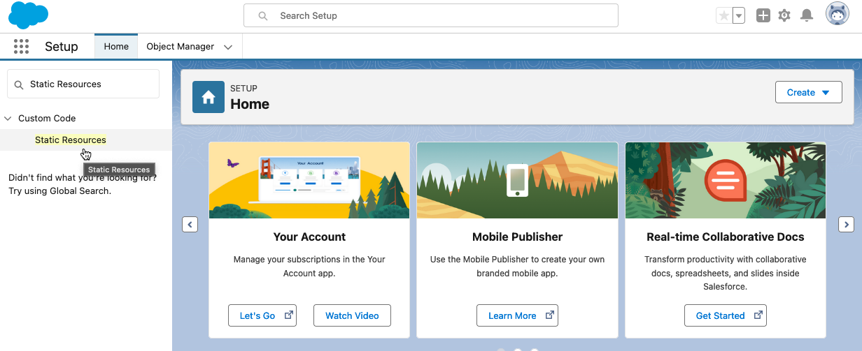Collapse the Custom Code section
The image size is (862, 351).
click(x=8, y=119)
